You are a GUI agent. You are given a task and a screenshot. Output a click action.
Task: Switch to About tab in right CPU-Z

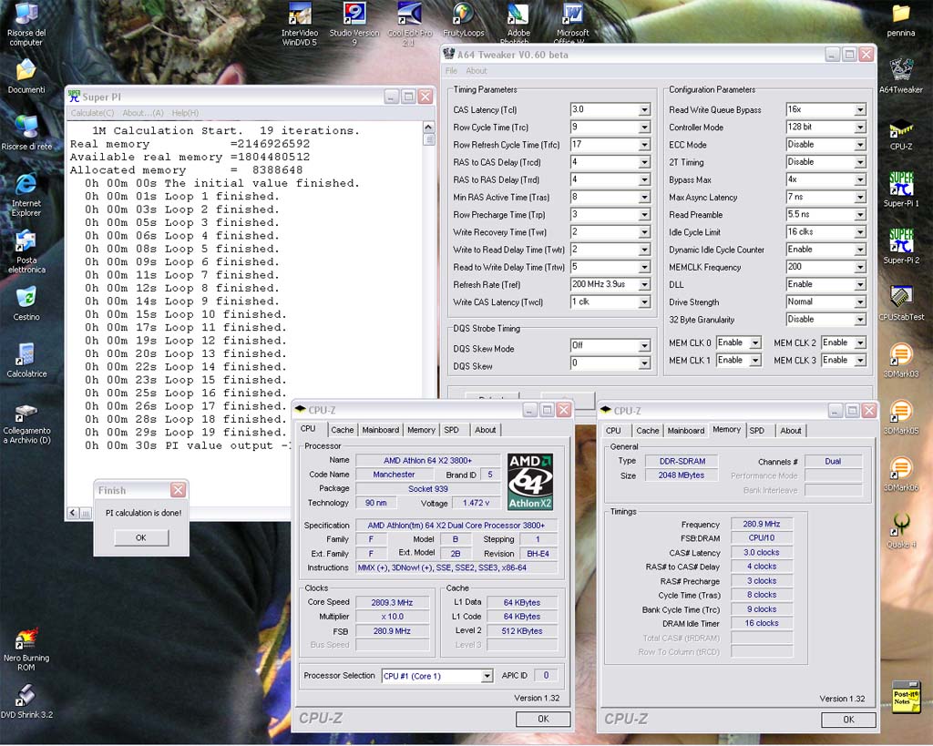790,431
